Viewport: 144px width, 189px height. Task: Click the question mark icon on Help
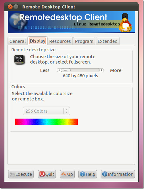[83, 174]
